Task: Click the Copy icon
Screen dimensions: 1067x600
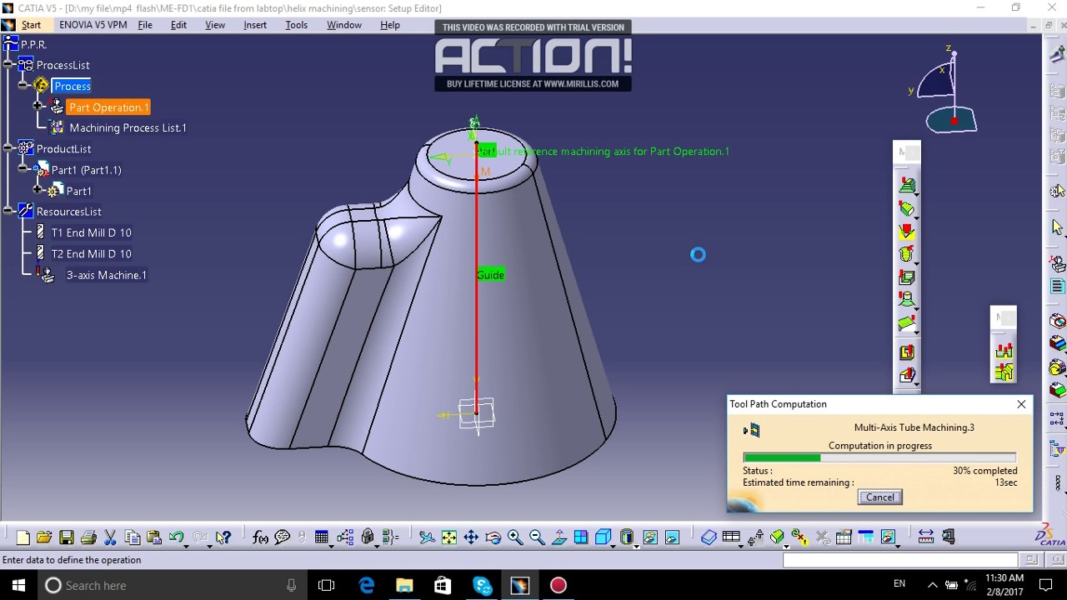Action: point(132,537)
